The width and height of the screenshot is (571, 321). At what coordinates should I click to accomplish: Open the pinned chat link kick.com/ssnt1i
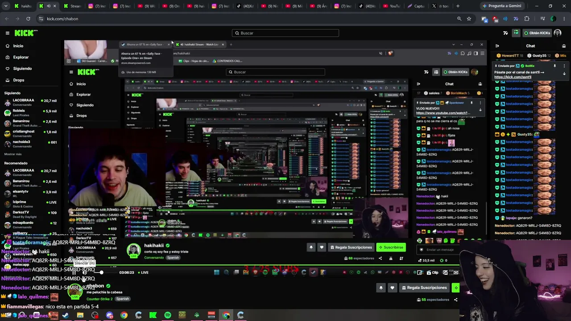513,77
